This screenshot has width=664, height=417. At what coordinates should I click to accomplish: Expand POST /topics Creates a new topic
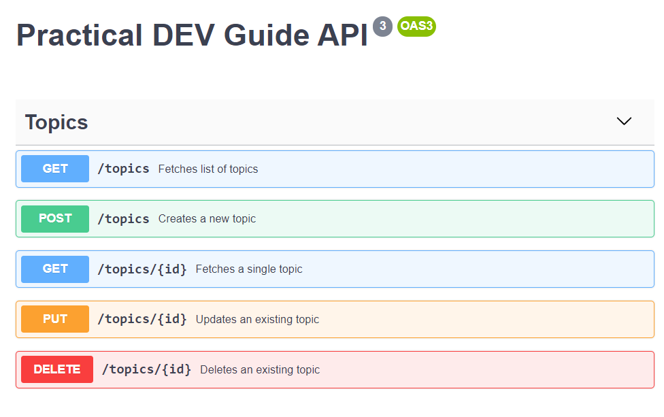pyautogui.click(x=335, y=219)
